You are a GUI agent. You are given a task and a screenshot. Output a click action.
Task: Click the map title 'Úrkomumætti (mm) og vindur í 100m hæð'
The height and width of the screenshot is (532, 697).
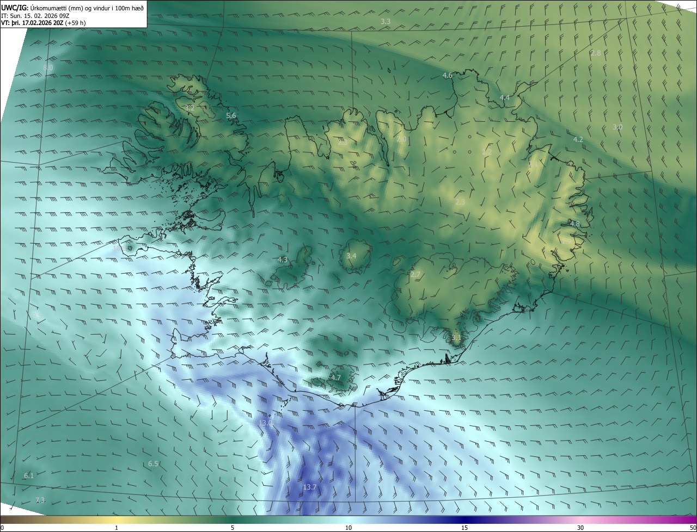pyautogui.click(x=87, y=8)
